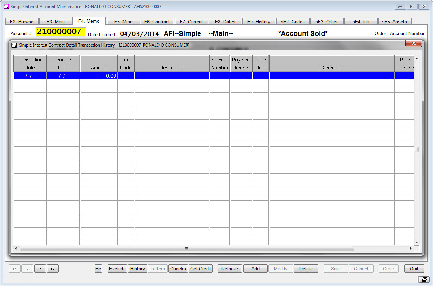The width and height of the screenshot is (433, 286).
Task: Open checks with the Checks button
Action: pos(178,269)
